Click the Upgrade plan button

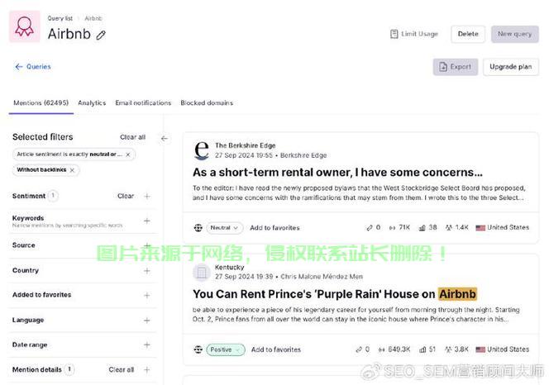click(510, 67)
